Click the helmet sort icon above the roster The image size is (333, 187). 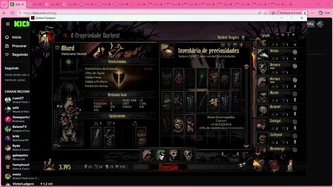pyautogui.click(x=283, y=35)
